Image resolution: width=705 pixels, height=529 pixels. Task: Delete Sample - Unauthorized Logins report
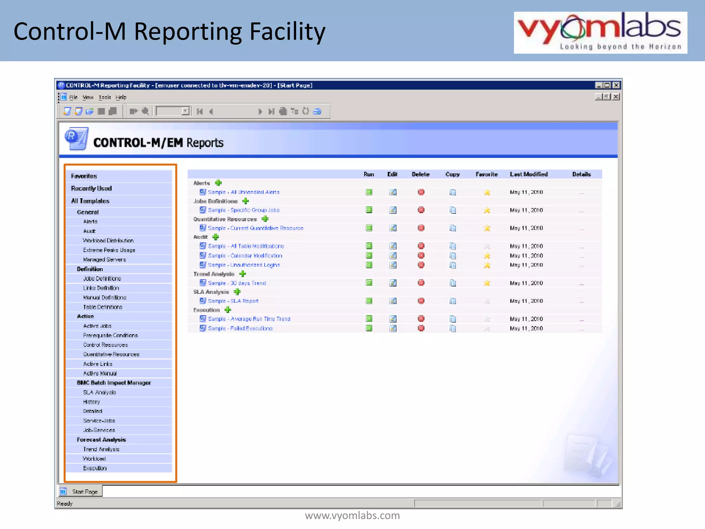click(x=421, y=265)
